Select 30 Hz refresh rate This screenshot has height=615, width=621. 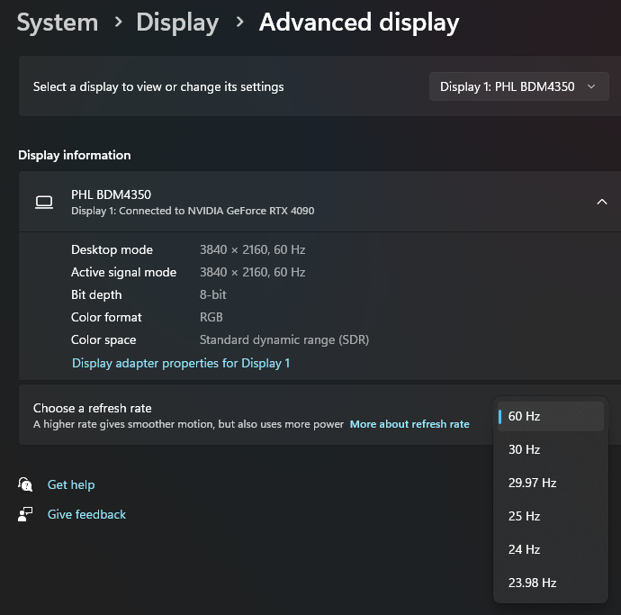[x=551, y=449]
